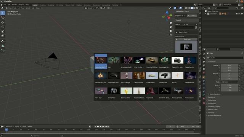Click the Next page button
Image resolution: width=244 pixels, height=137 pixels.
coord(186,39)
